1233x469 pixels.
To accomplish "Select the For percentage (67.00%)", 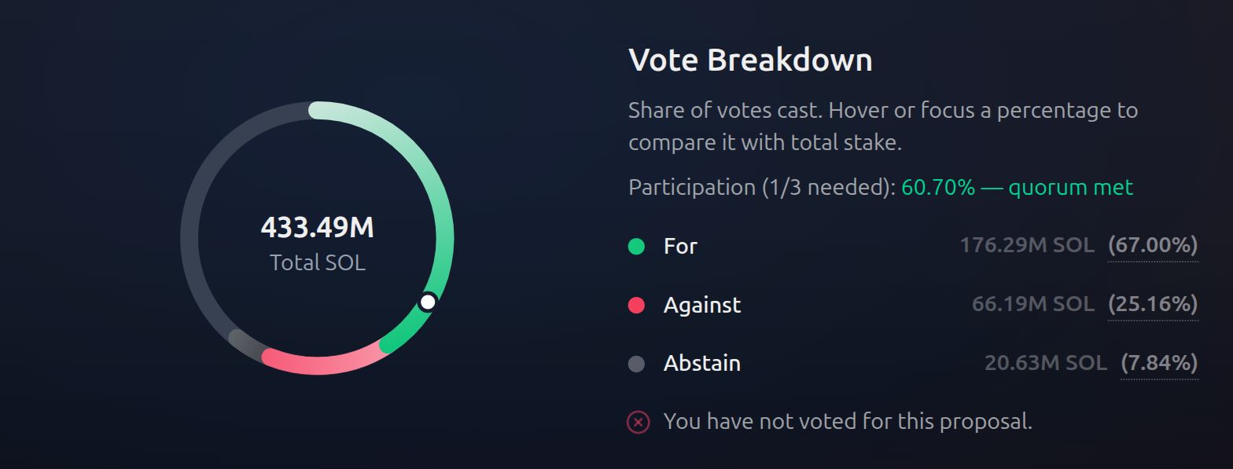I will [1153, 246].
